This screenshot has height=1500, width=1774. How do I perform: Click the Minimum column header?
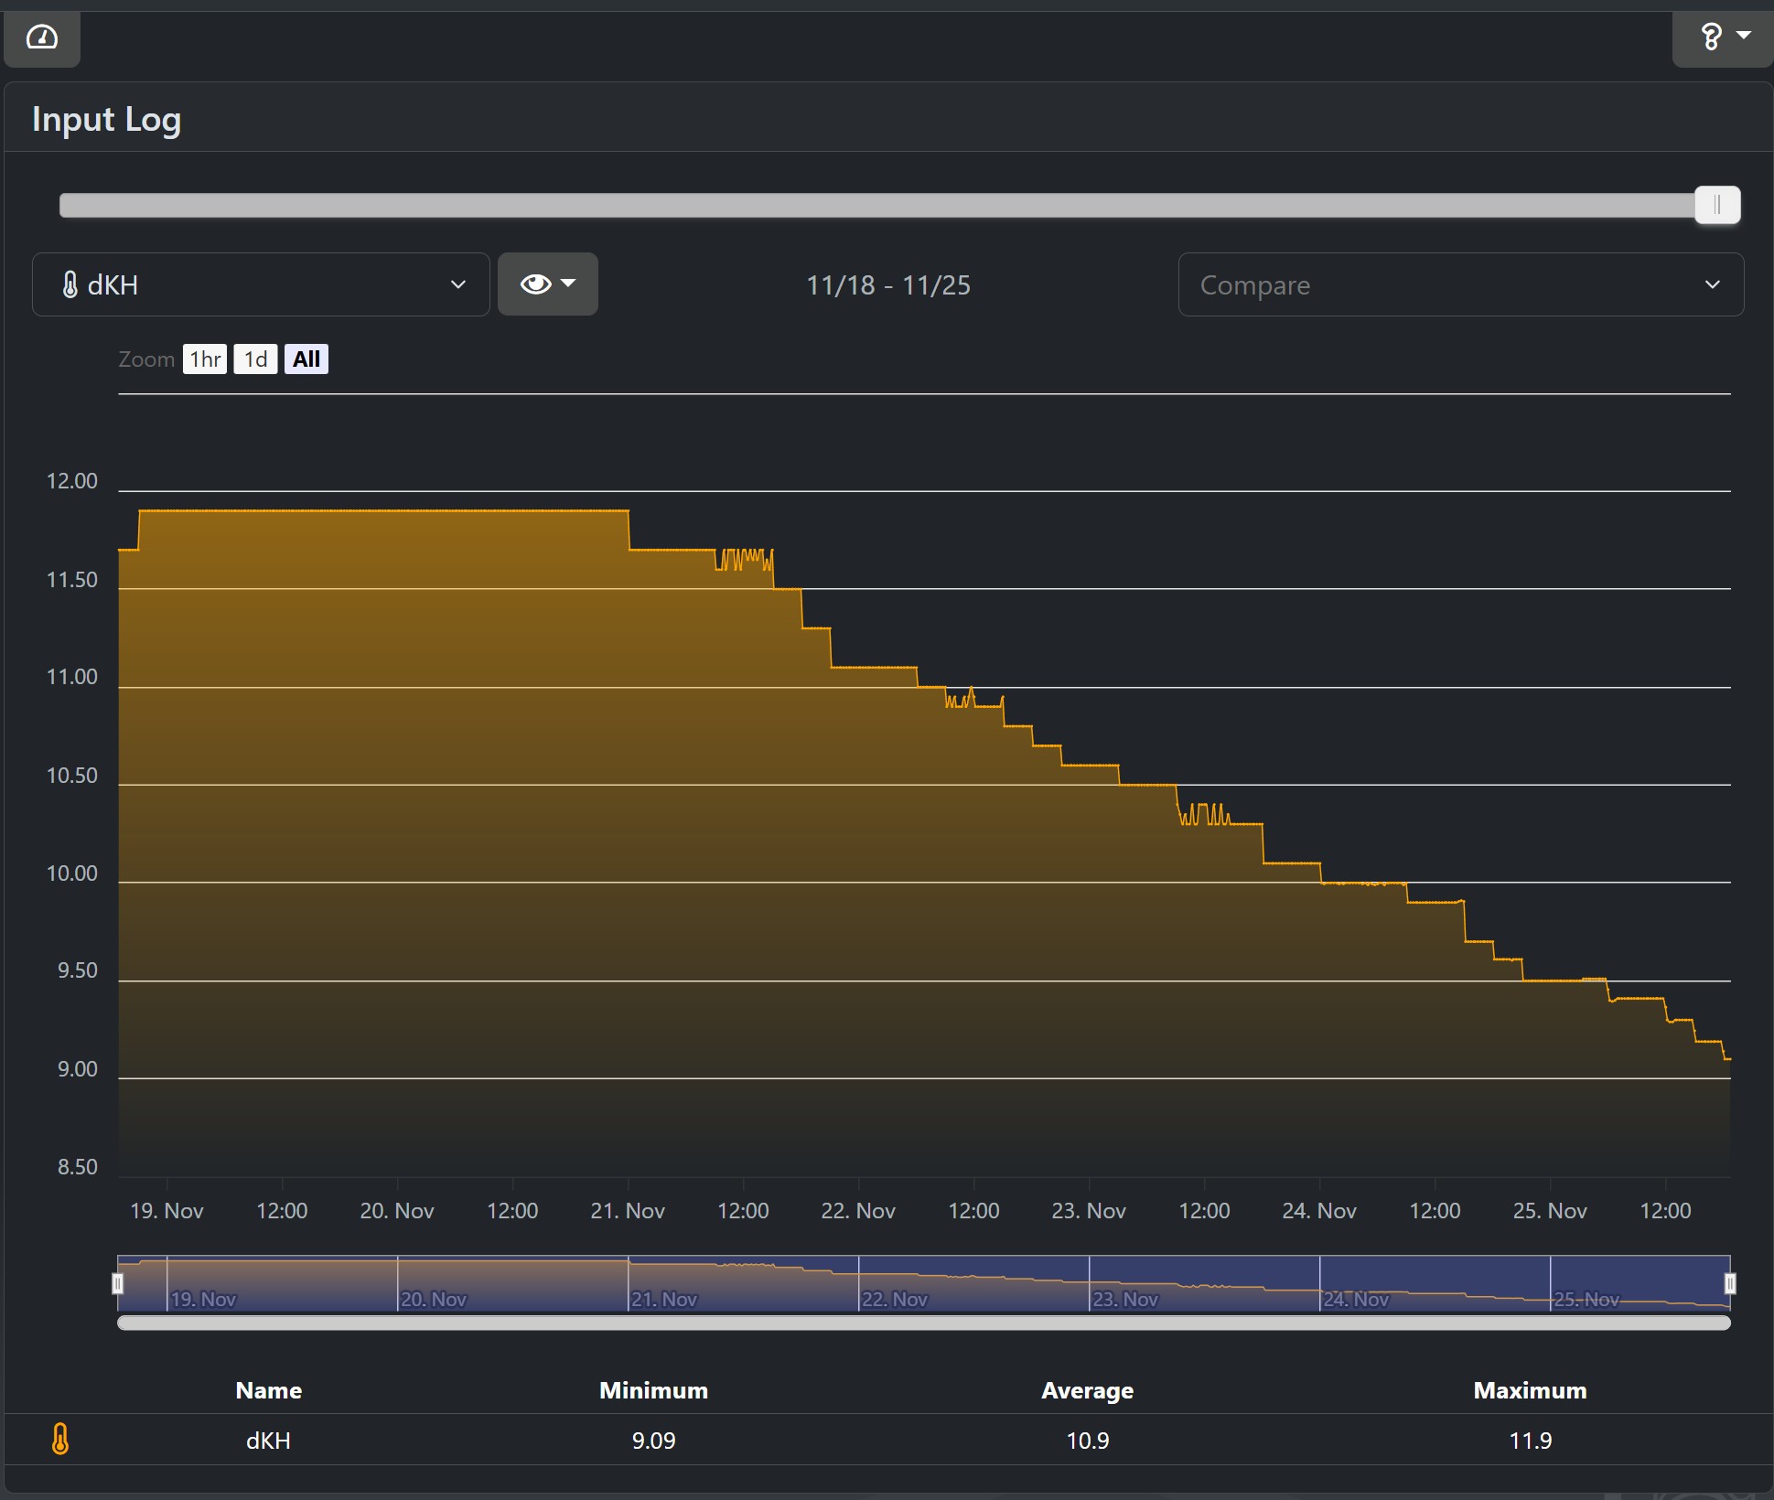653,1390
